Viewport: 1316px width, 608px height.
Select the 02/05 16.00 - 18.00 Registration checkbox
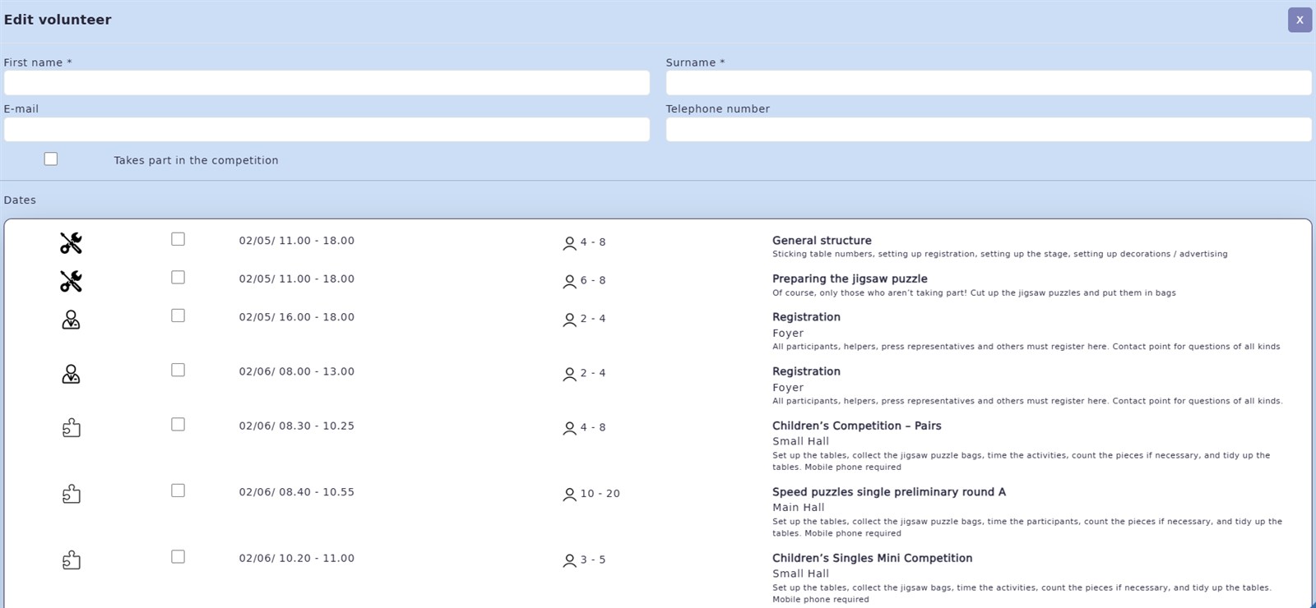tap(178, 316)
